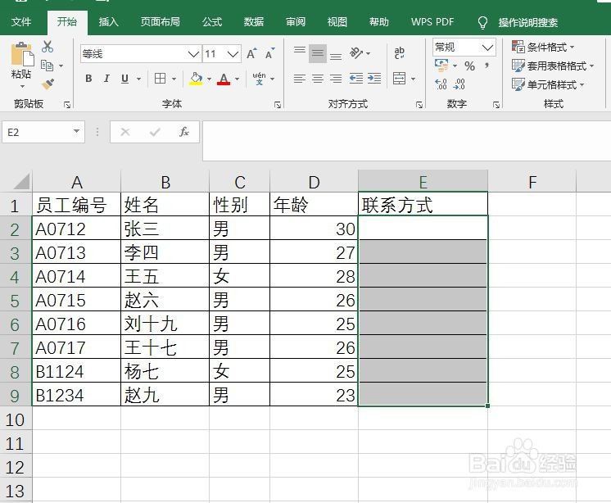Image resolution: width=611 pixels, height=503 pixels.
Task: Apply red font color A
Action: (x=224, y=79)
